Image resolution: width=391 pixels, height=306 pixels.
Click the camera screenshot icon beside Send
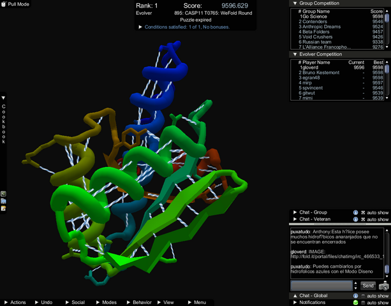coord(384,286)
